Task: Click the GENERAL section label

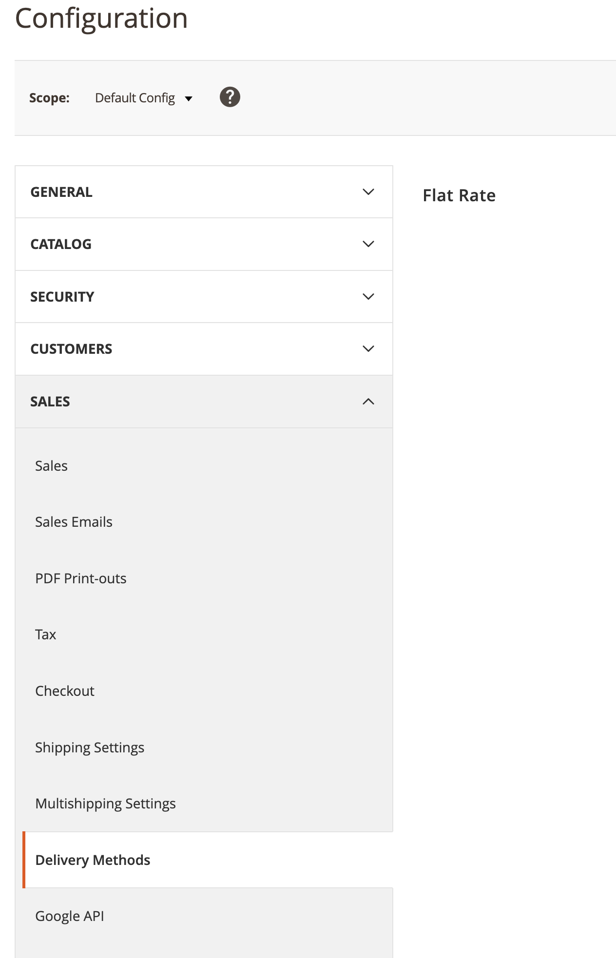Action: click(x=61, y=192)
